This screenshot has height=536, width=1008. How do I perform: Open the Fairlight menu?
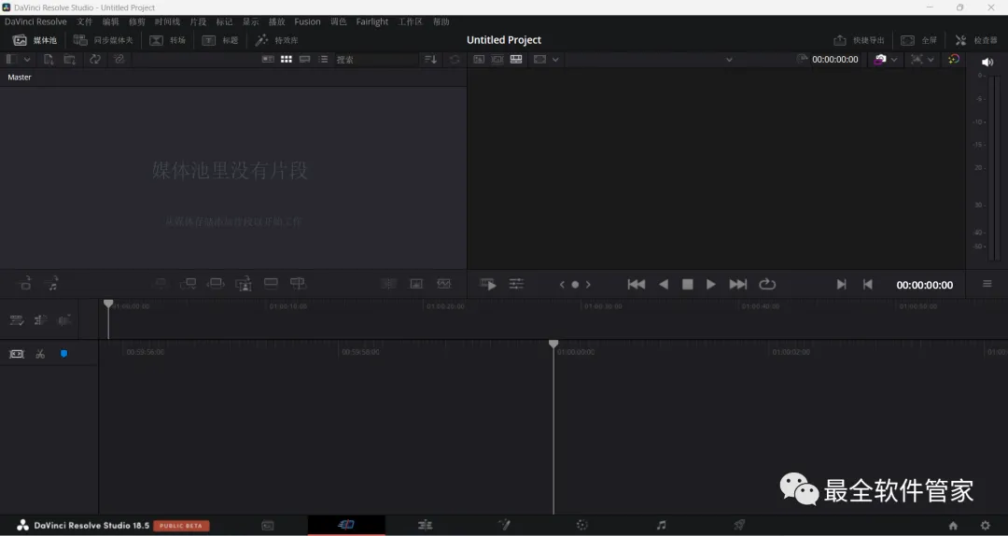[x=372, y=21]
